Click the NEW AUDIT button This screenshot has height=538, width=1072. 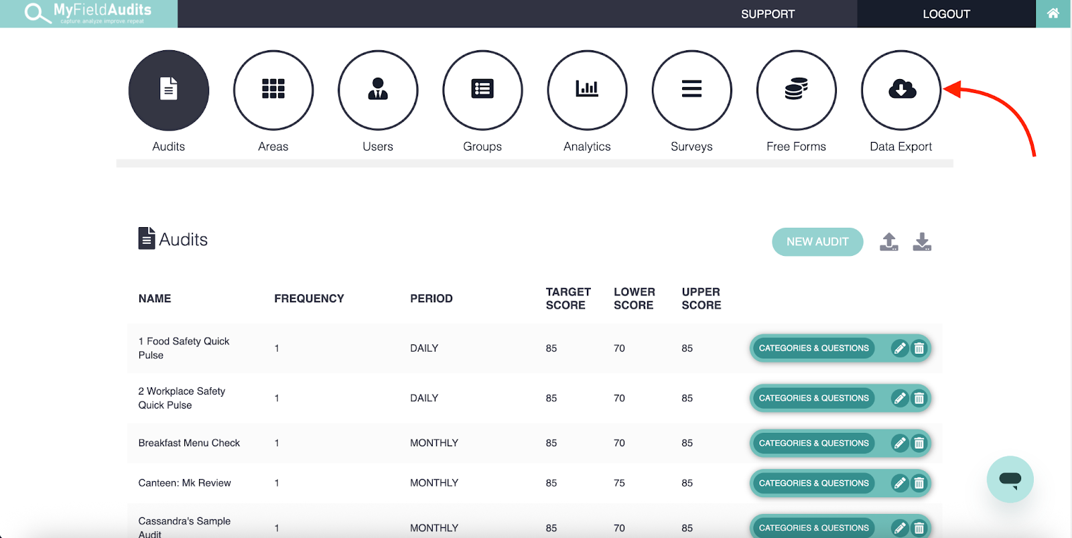point(817,242)
